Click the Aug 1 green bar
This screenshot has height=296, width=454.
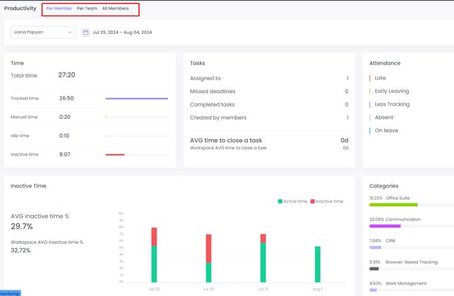coord(317,264)
